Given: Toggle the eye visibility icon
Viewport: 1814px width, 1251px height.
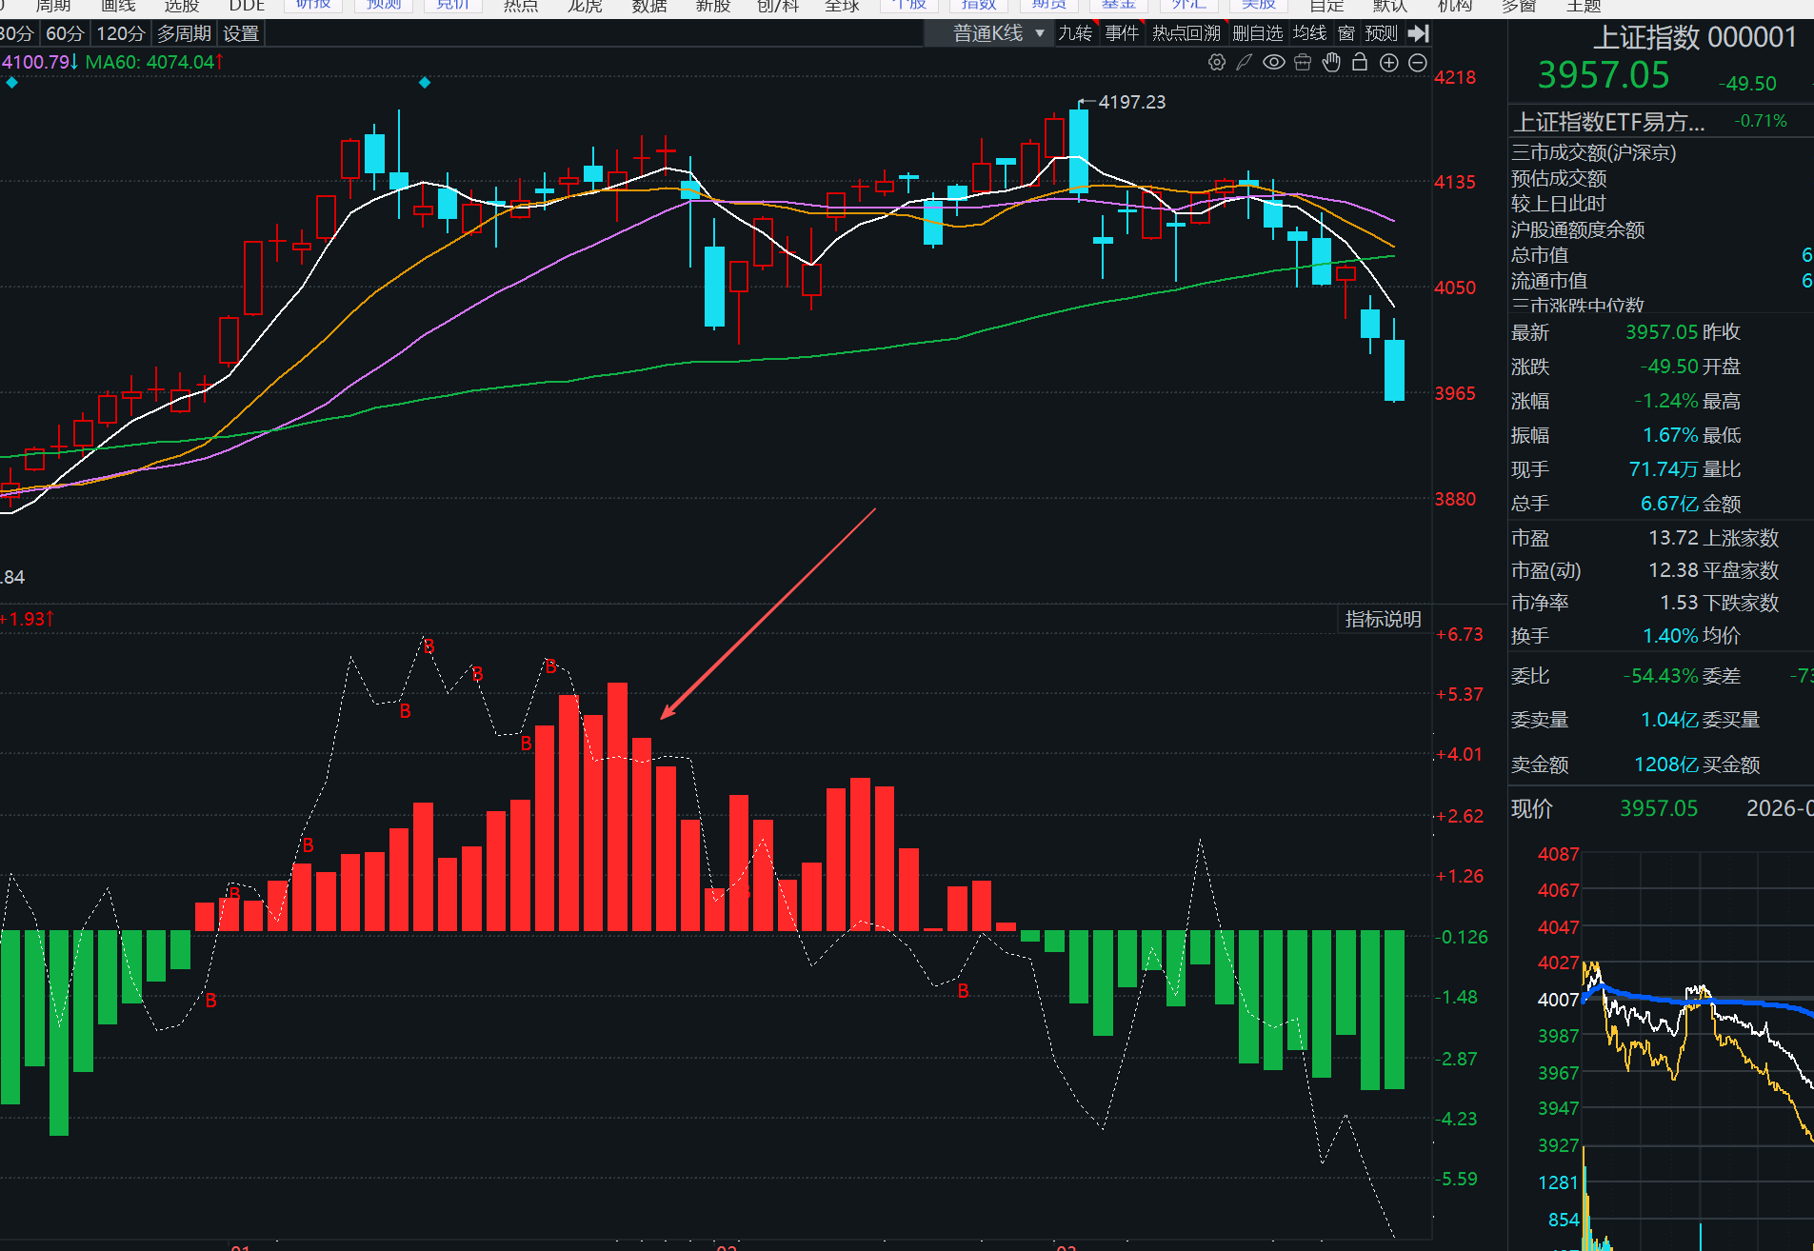Looking at the screenshot, I should click(1273, 63).
